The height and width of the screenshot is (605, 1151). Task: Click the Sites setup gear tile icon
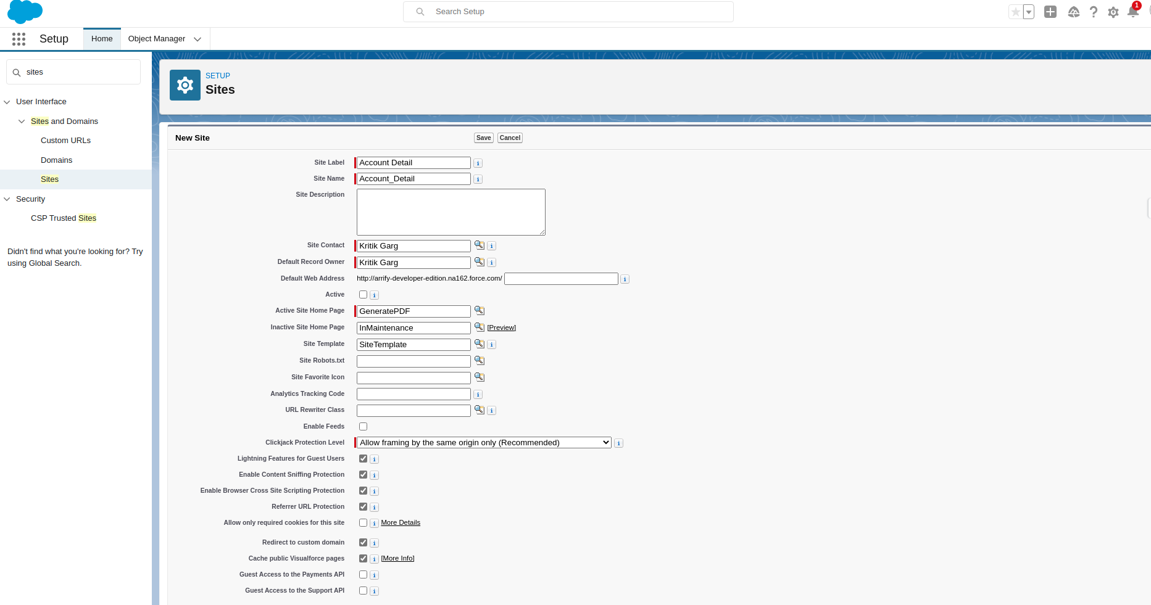coord(185,85)
